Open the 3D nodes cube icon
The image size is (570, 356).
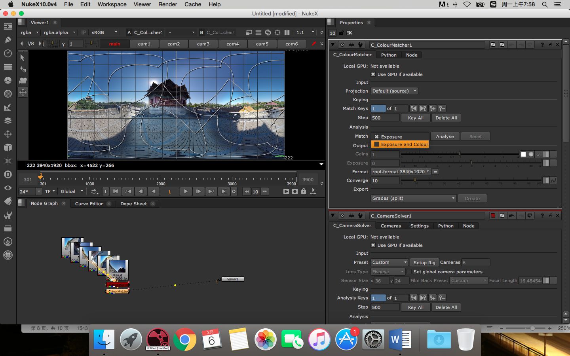point(8,148)
